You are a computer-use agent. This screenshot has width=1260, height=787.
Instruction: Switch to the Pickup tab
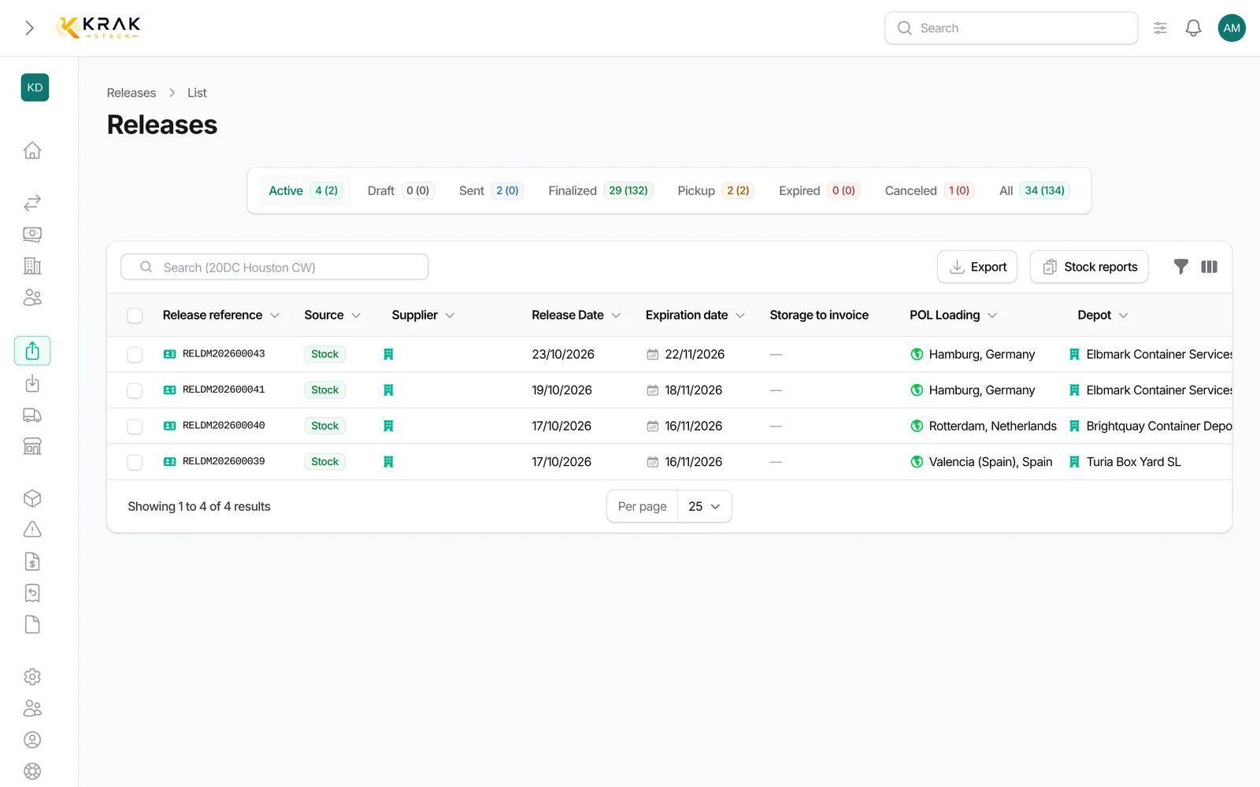click(715, 190)
